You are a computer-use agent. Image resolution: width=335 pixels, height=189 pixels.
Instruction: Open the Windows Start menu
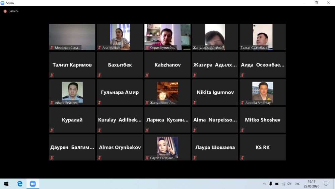(x=6, y=184)
